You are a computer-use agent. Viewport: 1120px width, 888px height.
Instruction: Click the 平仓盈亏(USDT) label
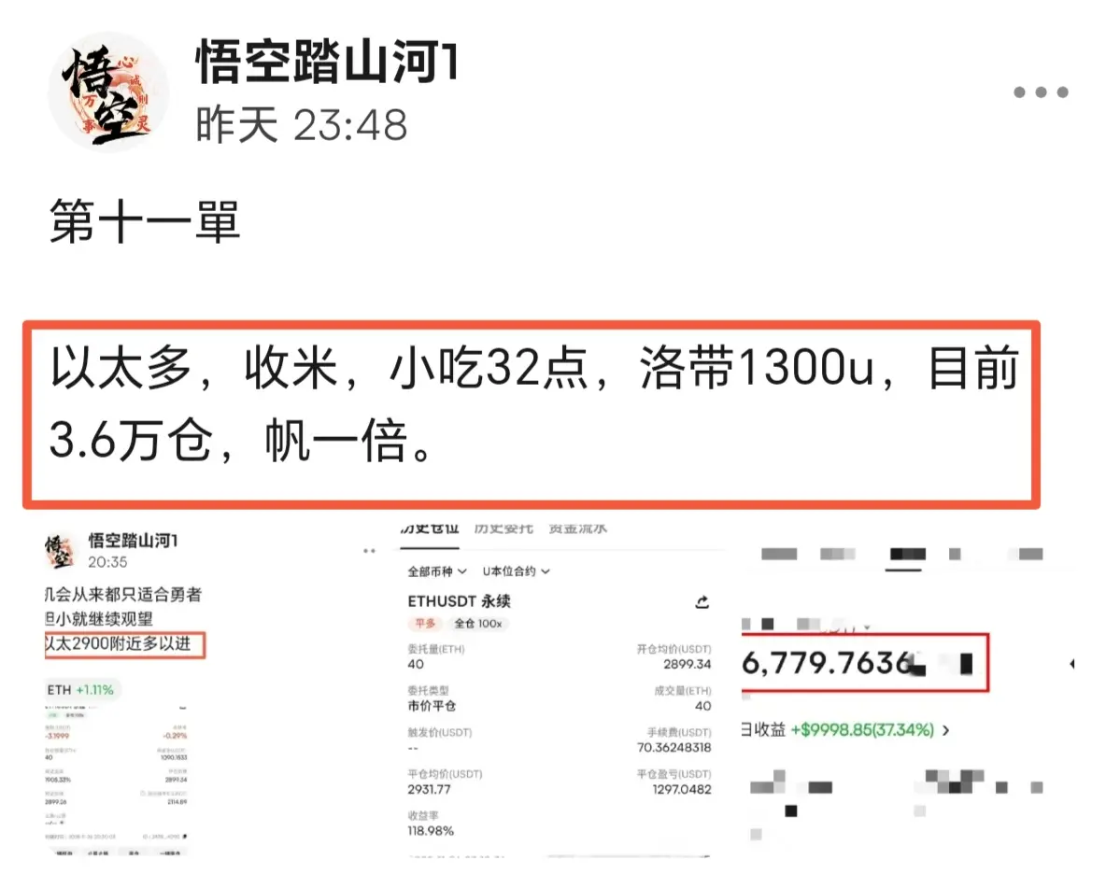click(x=674, y=774)
